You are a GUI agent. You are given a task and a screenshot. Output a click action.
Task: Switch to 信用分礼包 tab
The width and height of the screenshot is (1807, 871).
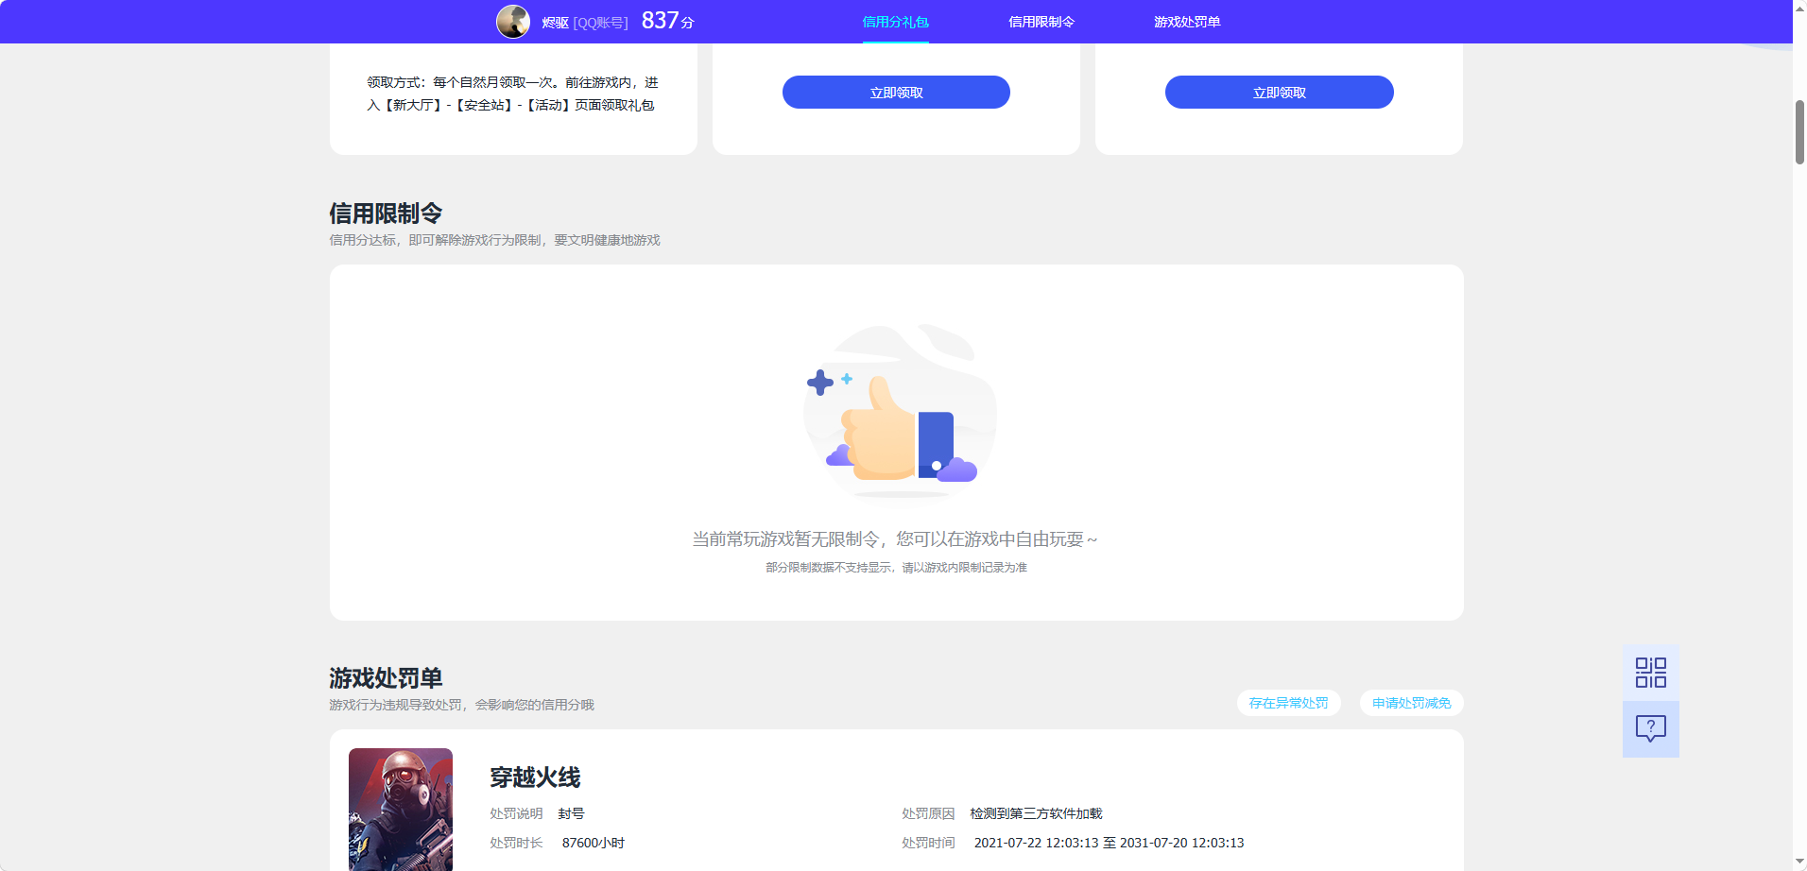click(x=895, y=22)
